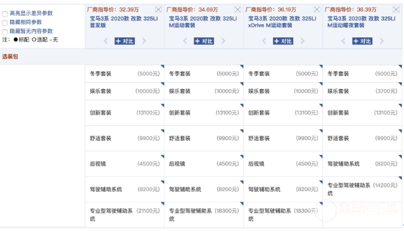The height and width of the screenshot is (231, 404).
Task: Enable 高亮显示差异参数 checkbox
Action: coord(4,14)
